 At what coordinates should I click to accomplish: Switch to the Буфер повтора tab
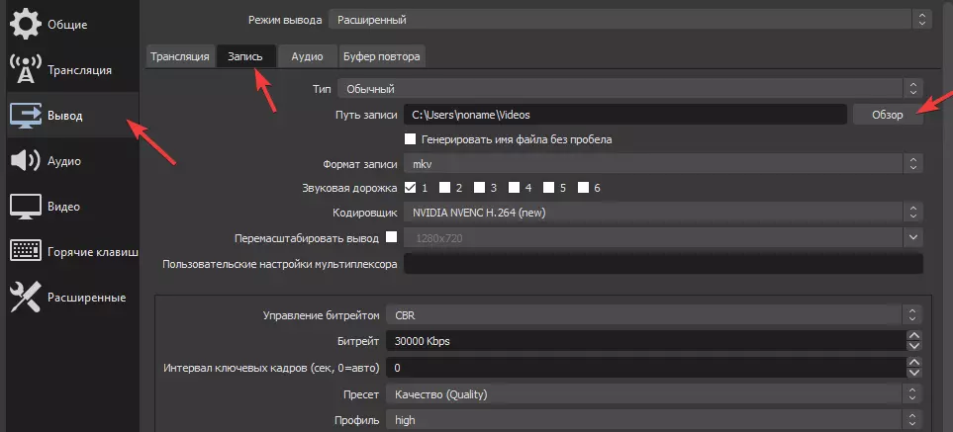pyautogui.click(x=382, y=56)
